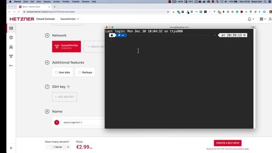The height and width of the screenshot is (153, 272).
Task: Click the Add SSH Key button
Action: (64, 97)
